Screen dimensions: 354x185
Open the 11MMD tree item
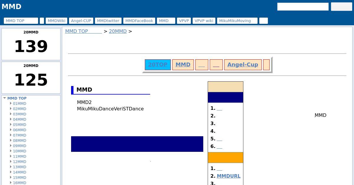tap(19, 156)
